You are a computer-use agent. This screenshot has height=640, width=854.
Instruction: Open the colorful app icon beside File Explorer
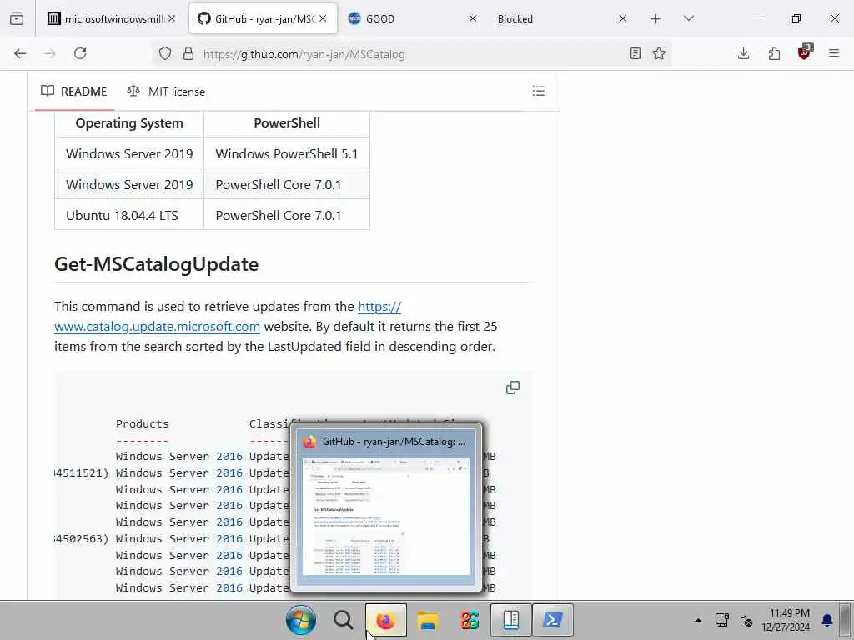tap(469, 620)
